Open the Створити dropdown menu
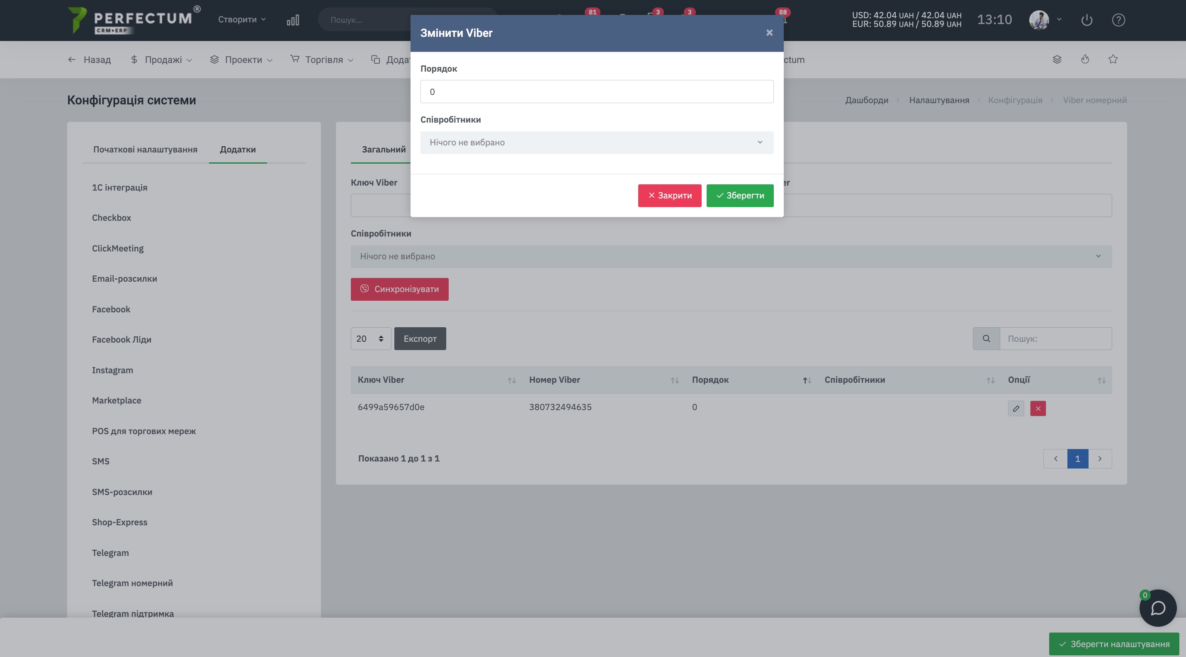This screenshot has height=657, width=1186. pyautogui.click(x=242, y=19)
